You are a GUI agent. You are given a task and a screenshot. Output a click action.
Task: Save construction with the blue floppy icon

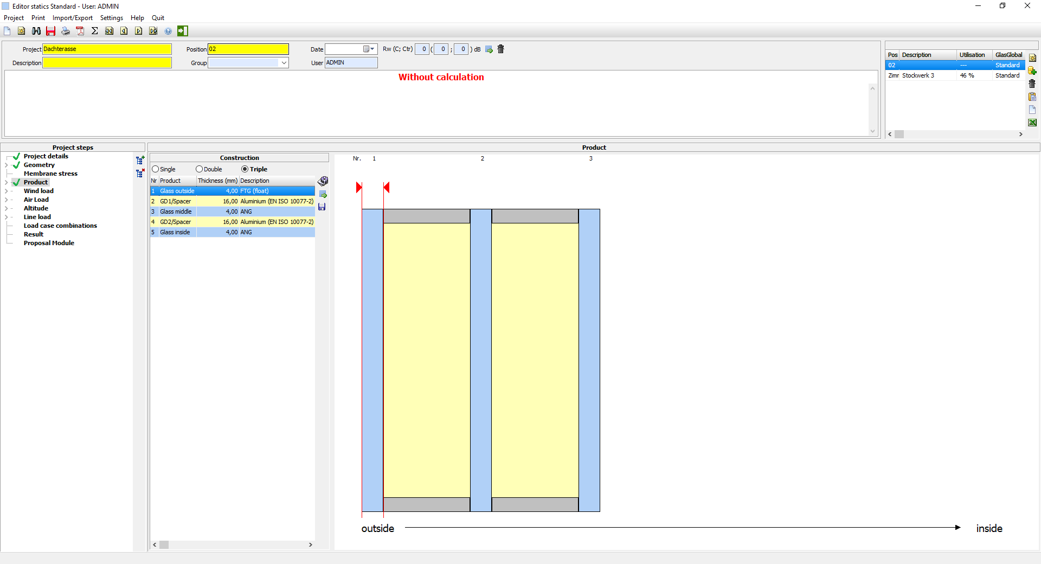coord(322,207)
